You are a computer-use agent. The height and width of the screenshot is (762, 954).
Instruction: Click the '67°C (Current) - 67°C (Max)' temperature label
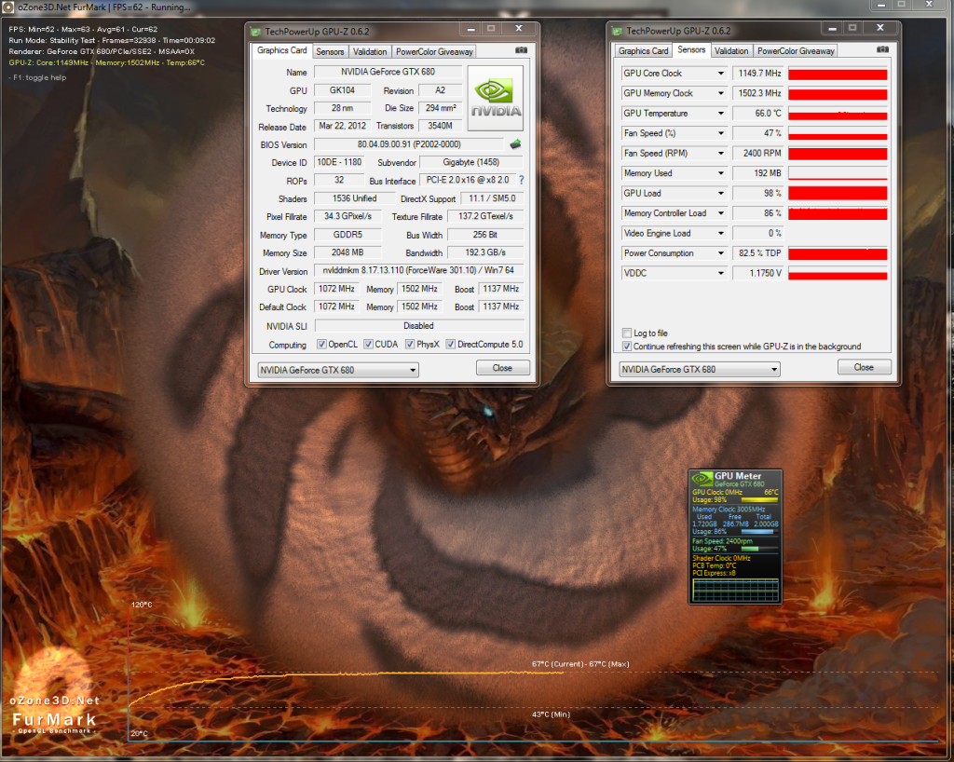580,664
